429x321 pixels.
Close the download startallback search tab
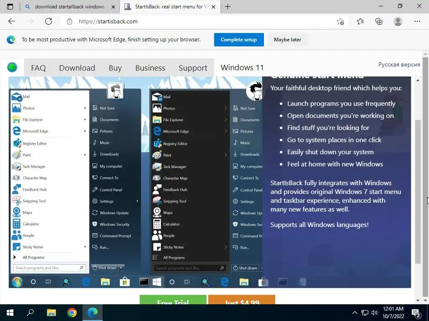click(x=113, y=7)
